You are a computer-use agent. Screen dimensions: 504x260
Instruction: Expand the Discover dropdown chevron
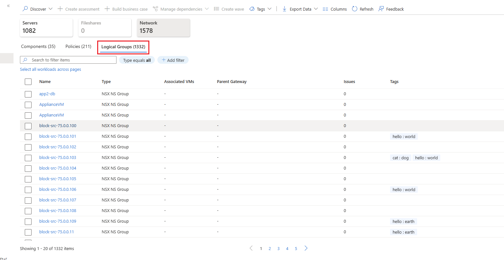click(x=51, y=9)
